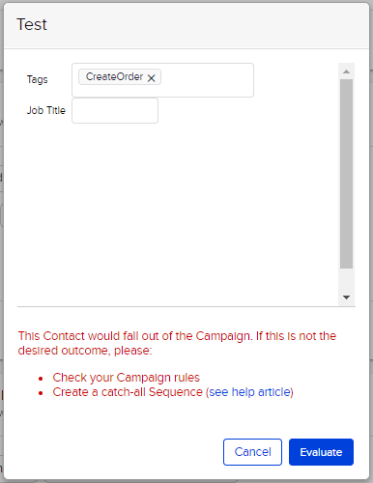Viewport: 373px width, 483px height.
Task: Click the red fall out of Campaign warning
Action: [177, 343]
